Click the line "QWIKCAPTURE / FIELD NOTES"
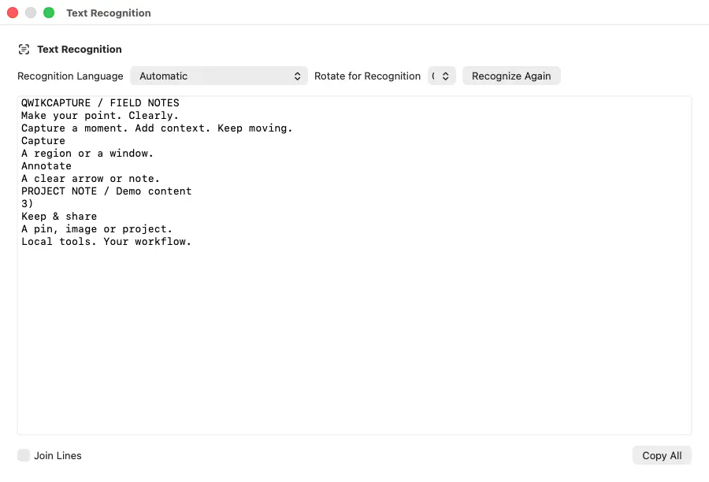Screen dimensions: 709x482 (x=100, y=103)
